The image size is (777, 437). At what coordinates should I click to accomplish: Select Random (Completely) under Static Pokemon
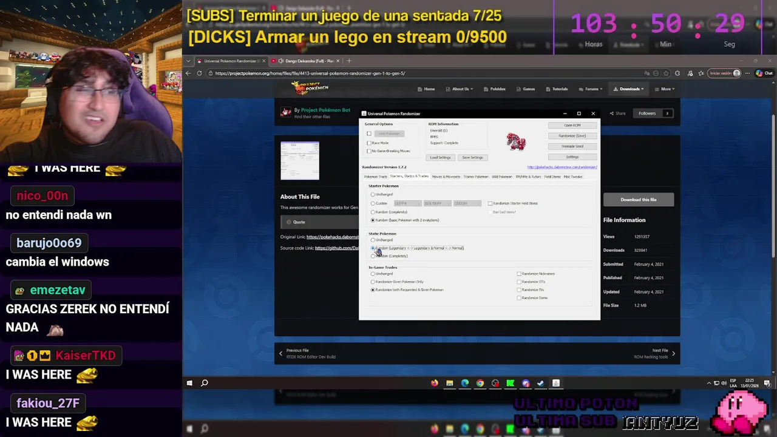coord(373,256)
